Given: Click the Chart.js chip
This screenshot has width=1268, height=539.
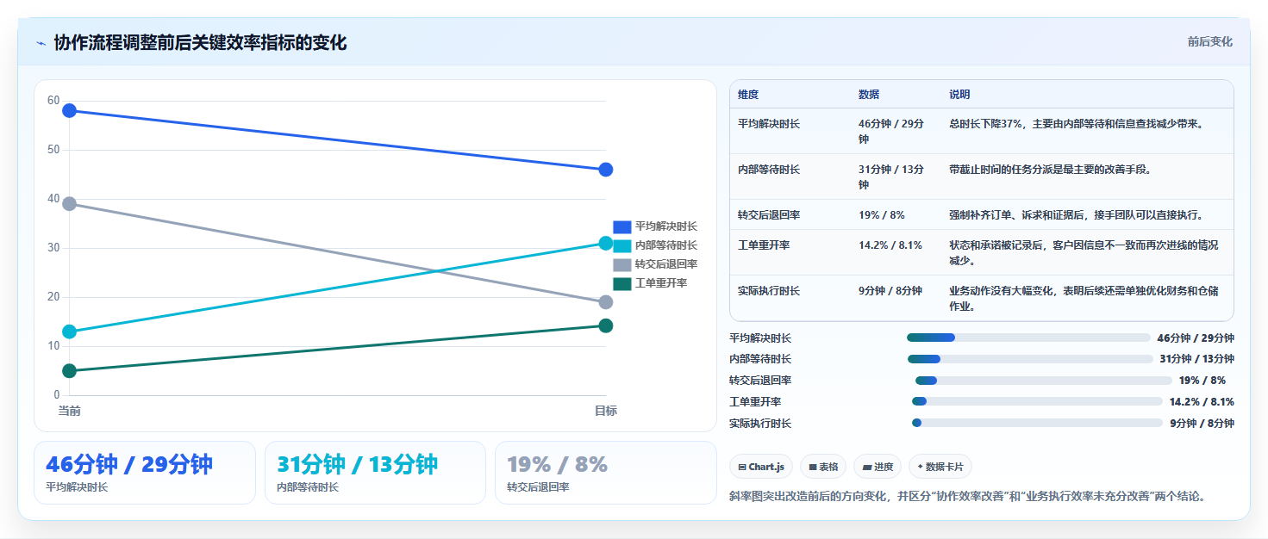Looking at the screenshot, I should (x=760, y=467).
